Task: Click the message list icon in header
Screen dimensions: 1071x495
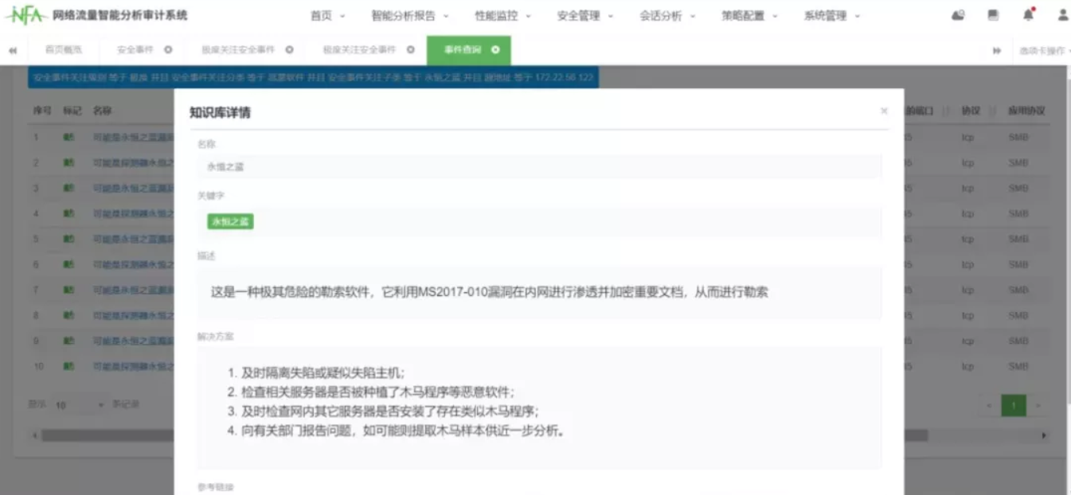Action: pos(993,15)
